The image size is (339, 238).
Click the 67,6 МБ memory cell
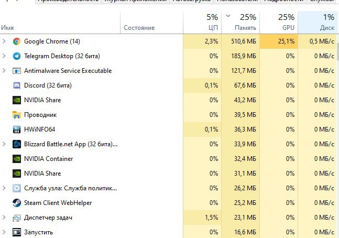pos(240,85)
